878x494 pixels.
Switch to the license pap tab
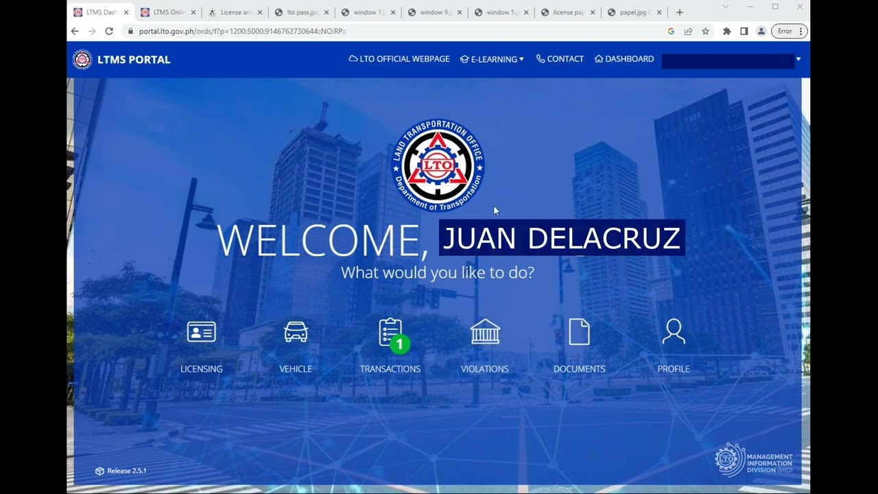tap(569, 12)
